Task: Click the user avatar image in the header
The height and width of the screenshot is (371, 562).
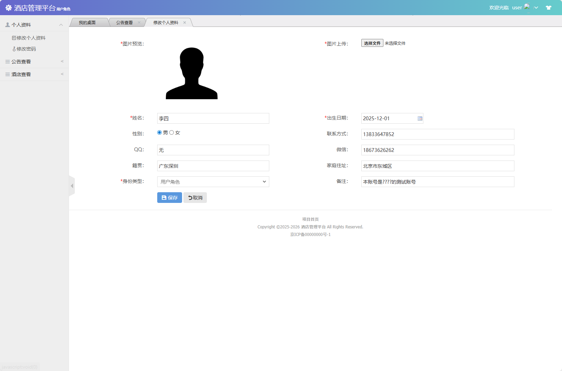Action: [527, 7]
